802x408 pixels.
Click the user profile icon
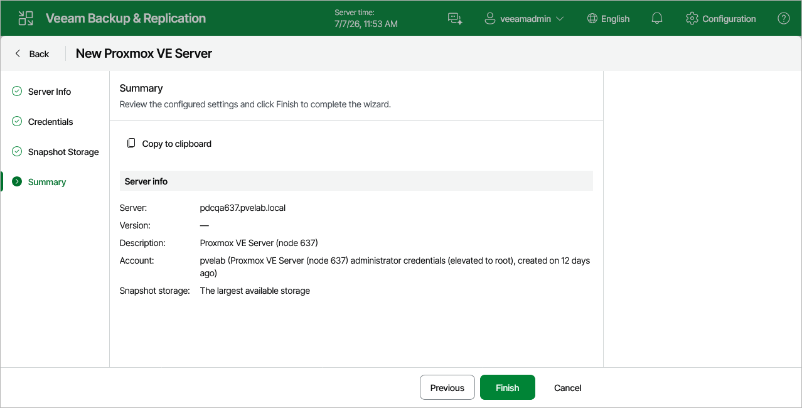pyautogui.click(x=490, y=19)
